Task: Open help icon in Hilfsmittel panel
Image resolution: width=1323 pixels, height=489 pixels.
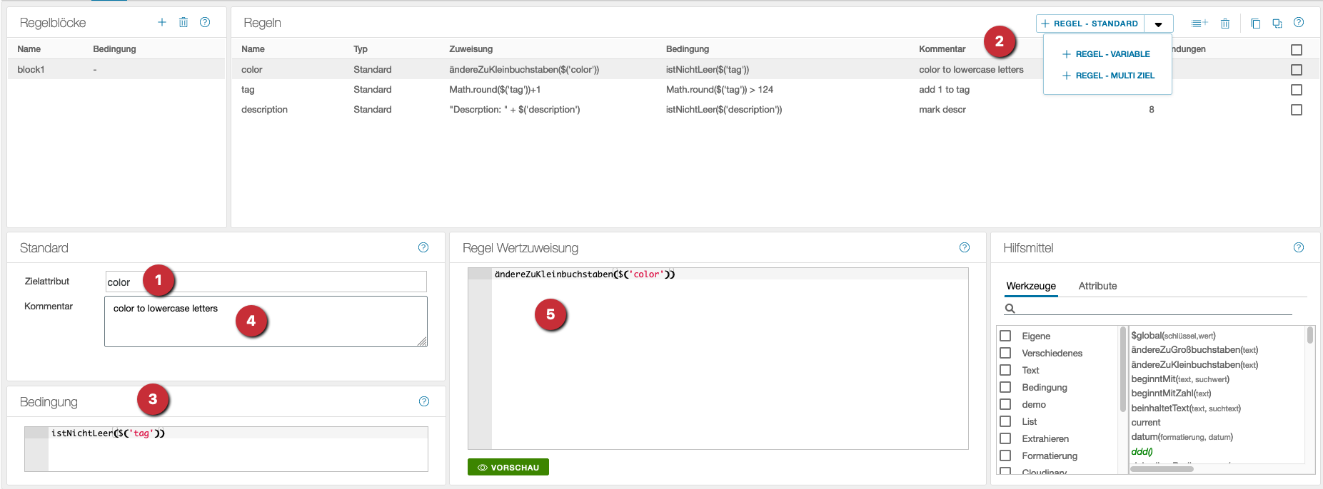Action: point(1299,247)
